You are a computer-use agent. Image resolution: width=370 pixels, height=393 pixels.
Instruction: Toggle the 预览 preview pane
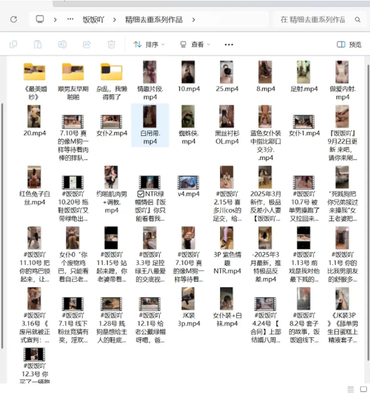349,44
